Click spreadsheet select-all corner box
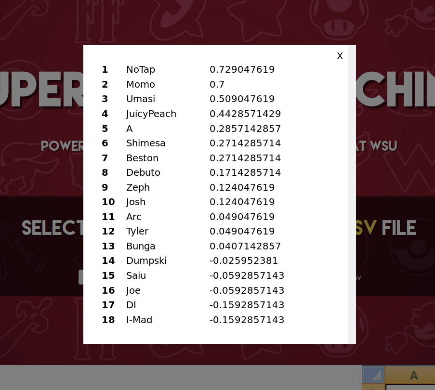 tap(374, 375)
